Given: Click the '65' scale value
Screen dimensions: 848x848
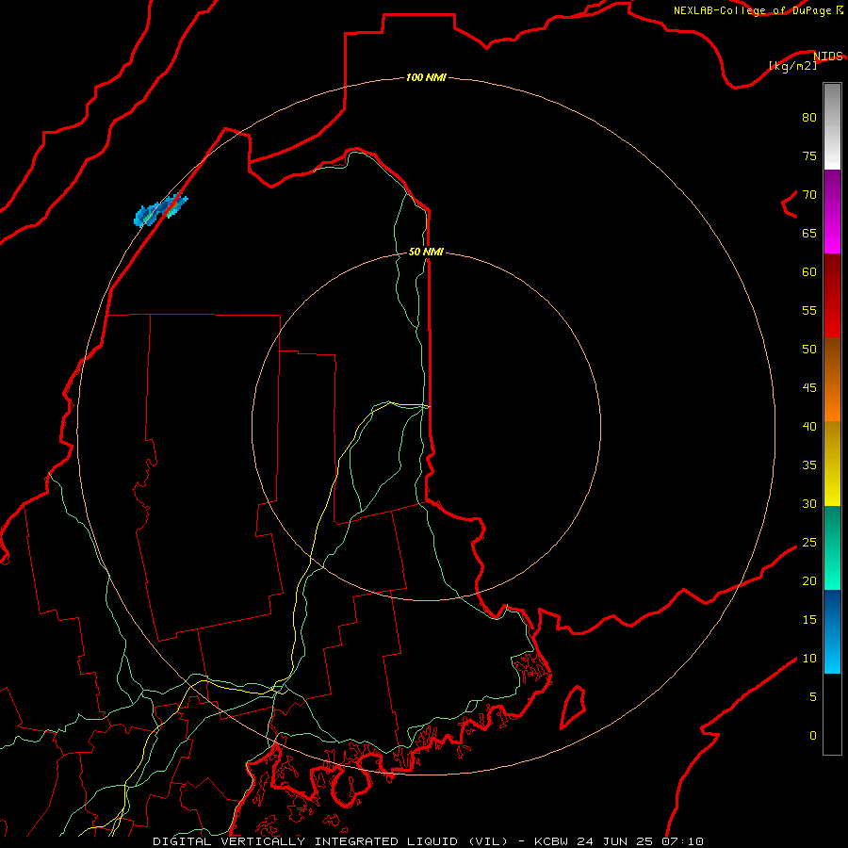Looking at the screenshot, I should click(809, 233).
